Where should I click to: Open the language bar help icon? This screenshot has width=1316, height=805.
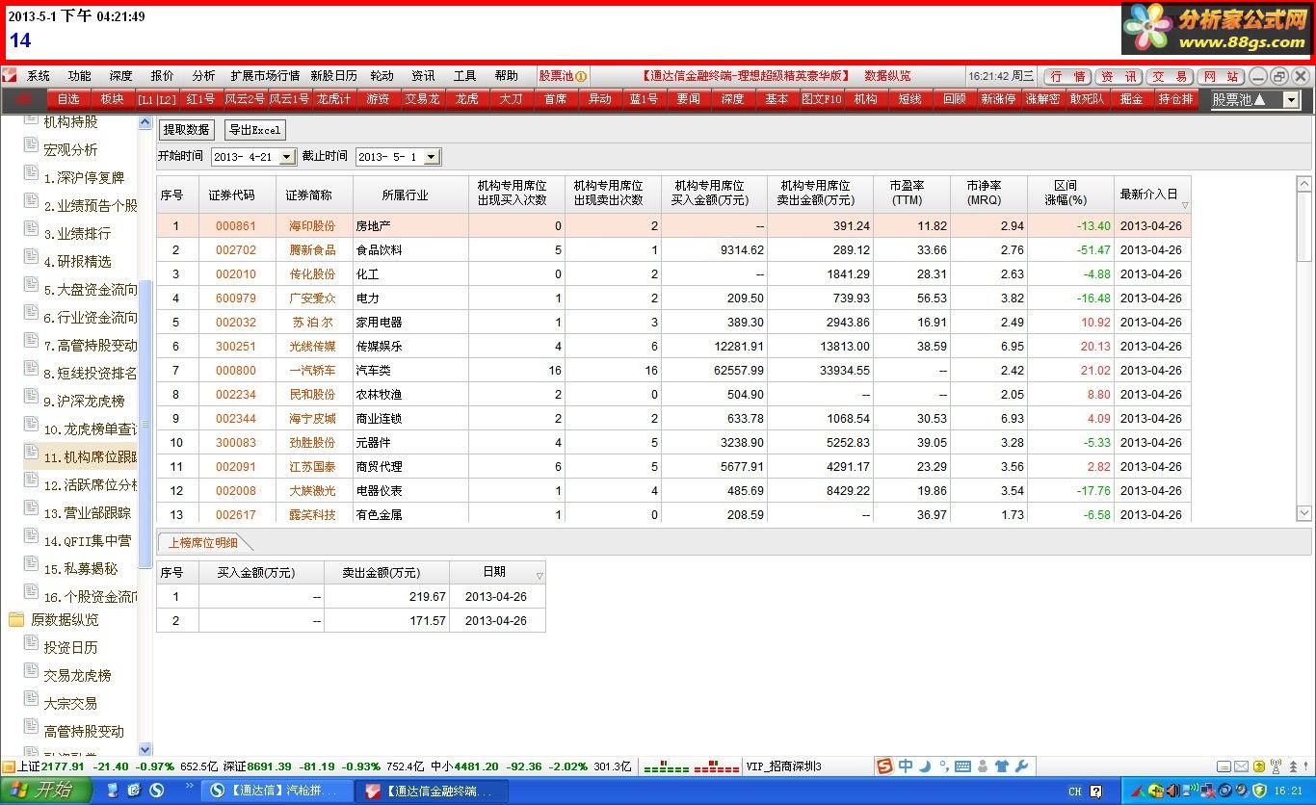[x=1095, y=792]
